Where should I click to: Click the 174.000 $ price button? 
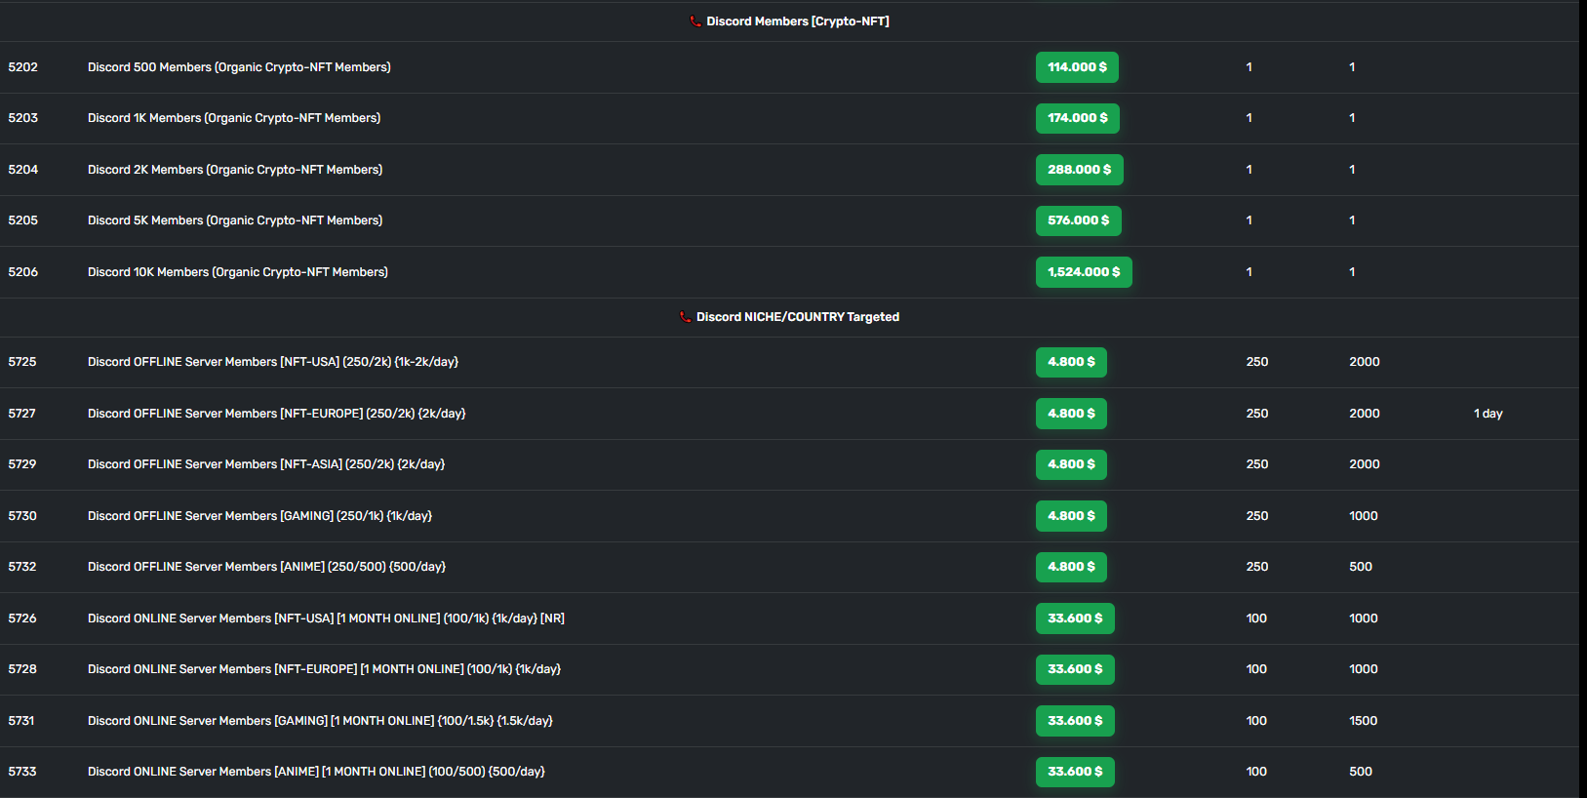pos(1078,118)
